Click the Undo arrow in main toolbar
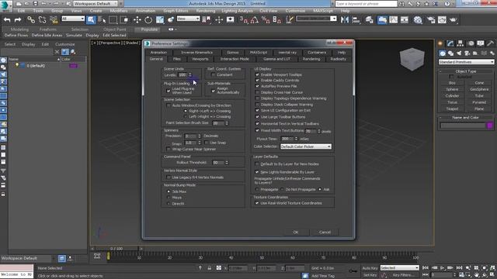This screenshot has height=279, width=497. tap(7, 19)
